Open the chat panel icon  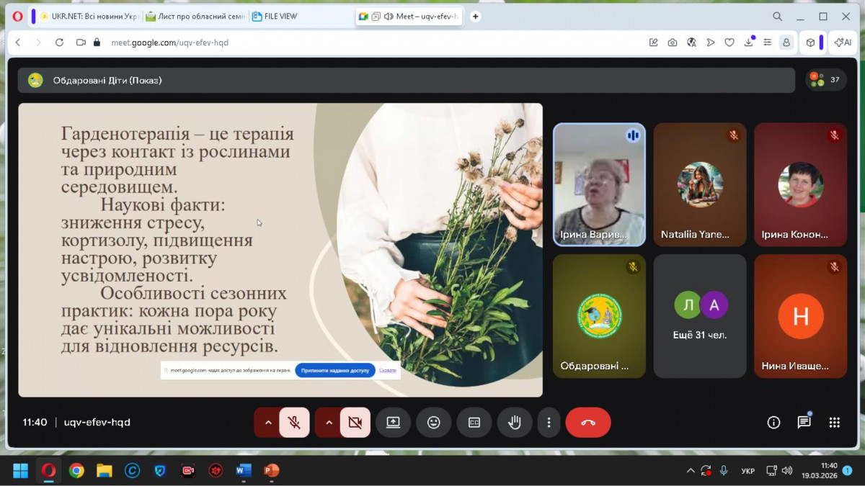pyautogui.click(x=804, y=423)
